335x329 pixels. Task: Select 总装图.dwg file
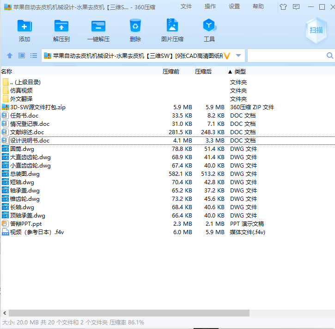25,174
